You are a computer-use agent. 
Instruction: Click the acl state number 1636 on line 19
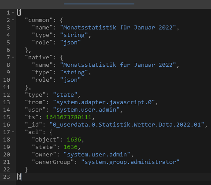coord(70,147)
